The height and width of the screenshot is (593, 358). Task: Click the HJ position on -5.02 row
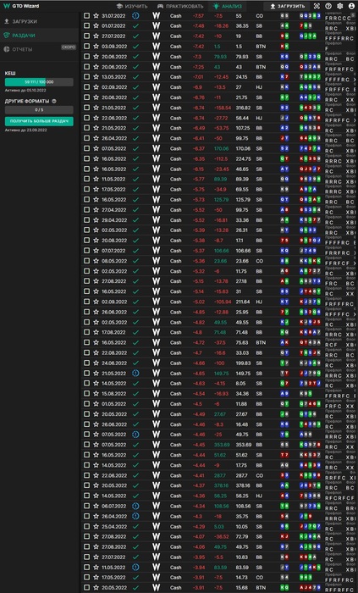tap(259, 302)
